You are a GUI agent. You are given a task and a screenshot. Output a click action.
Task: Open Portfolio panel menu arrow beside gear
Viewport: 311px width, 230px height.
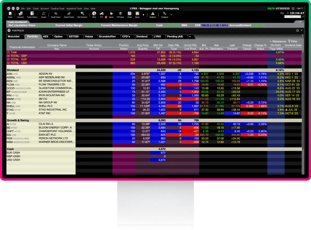point(302,30)
